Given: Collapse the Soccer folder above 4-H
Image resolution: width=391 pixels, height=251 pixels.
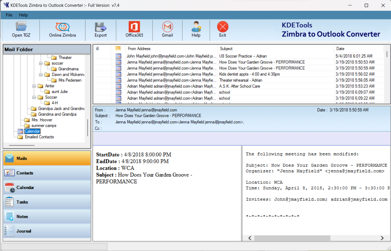Looking at the screenshot, I should [34, 97].
